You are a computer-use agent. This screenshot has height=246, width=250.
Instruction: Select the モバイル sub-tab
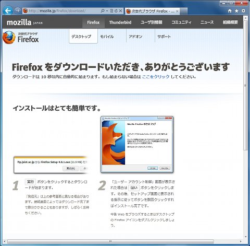pyautogui.click(x=107, y=37)
